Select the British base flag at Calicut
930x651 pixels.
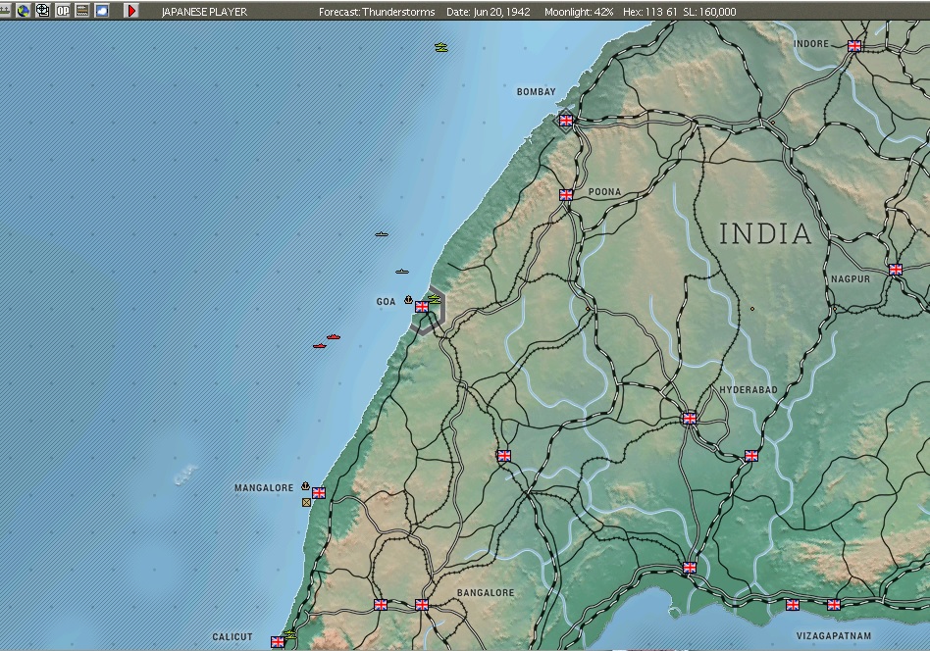click(x=278, y=641)
